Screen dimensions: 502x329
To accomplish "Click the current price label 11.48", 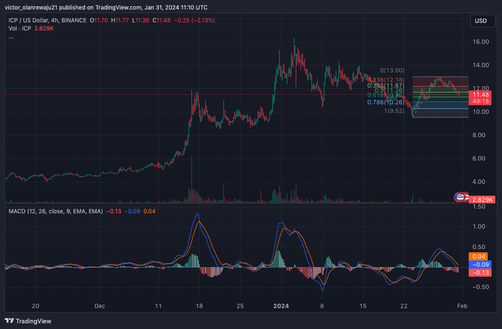I will click(x=480, y=94).
